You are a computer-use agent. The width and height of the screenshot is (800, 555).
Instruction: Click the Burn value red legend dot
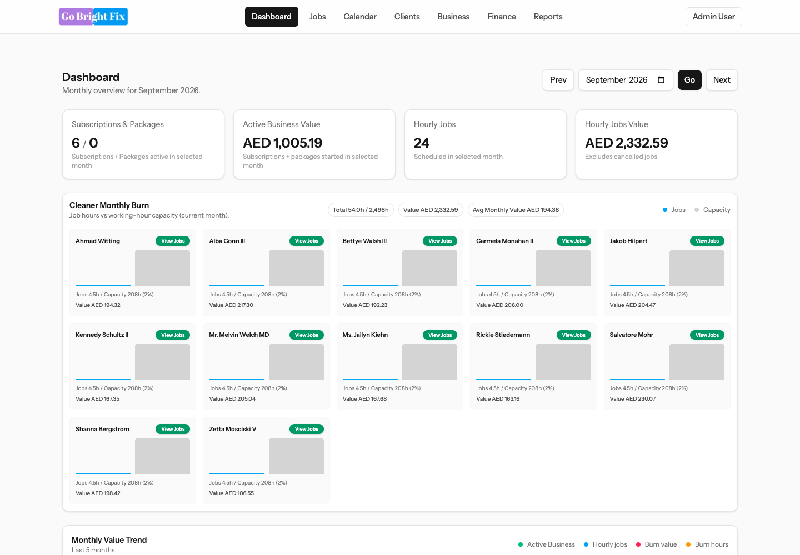coord(638,544)
